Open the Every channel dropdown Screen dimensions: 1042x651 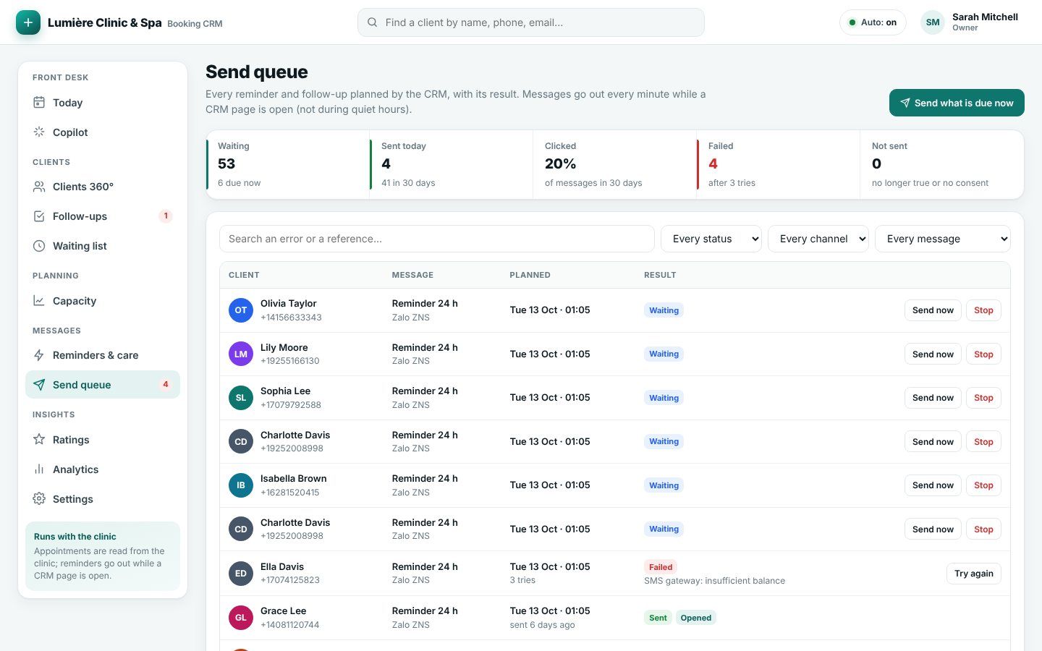(x=818, y=239)
